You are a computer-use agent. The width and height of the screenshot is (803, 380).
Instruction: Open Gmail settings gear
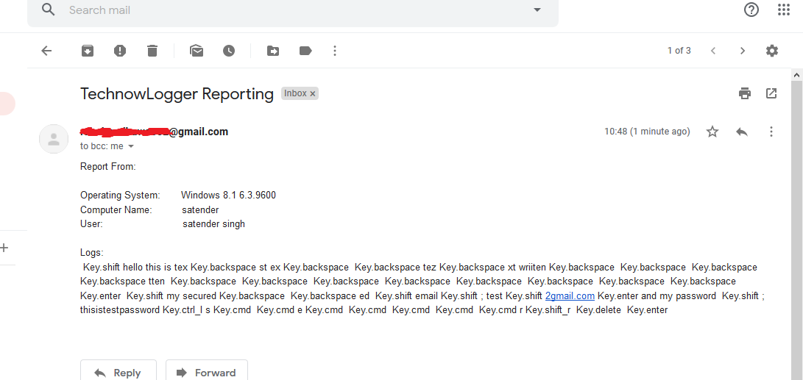(772, 51)
